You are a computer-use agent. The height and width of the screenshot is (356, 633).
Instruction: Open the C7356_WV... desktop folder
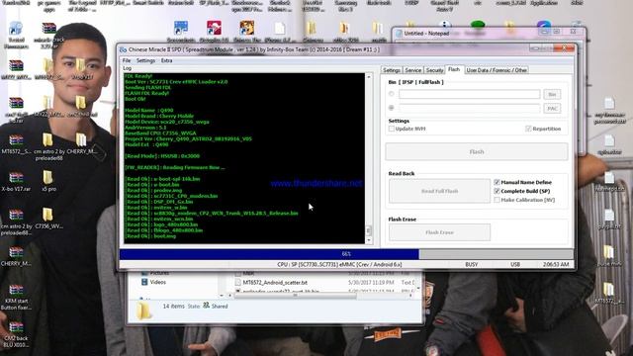pyautogui.click(x=48, y=219)
